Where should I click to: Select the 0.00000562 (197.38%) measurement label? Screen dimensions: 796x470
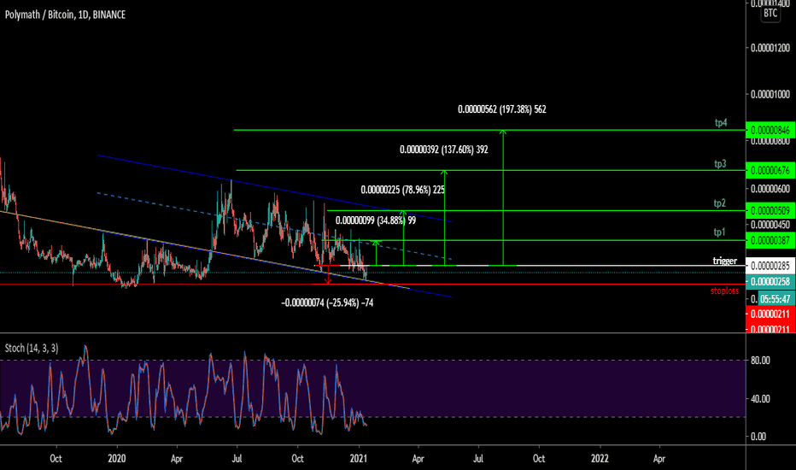(502, 109)
